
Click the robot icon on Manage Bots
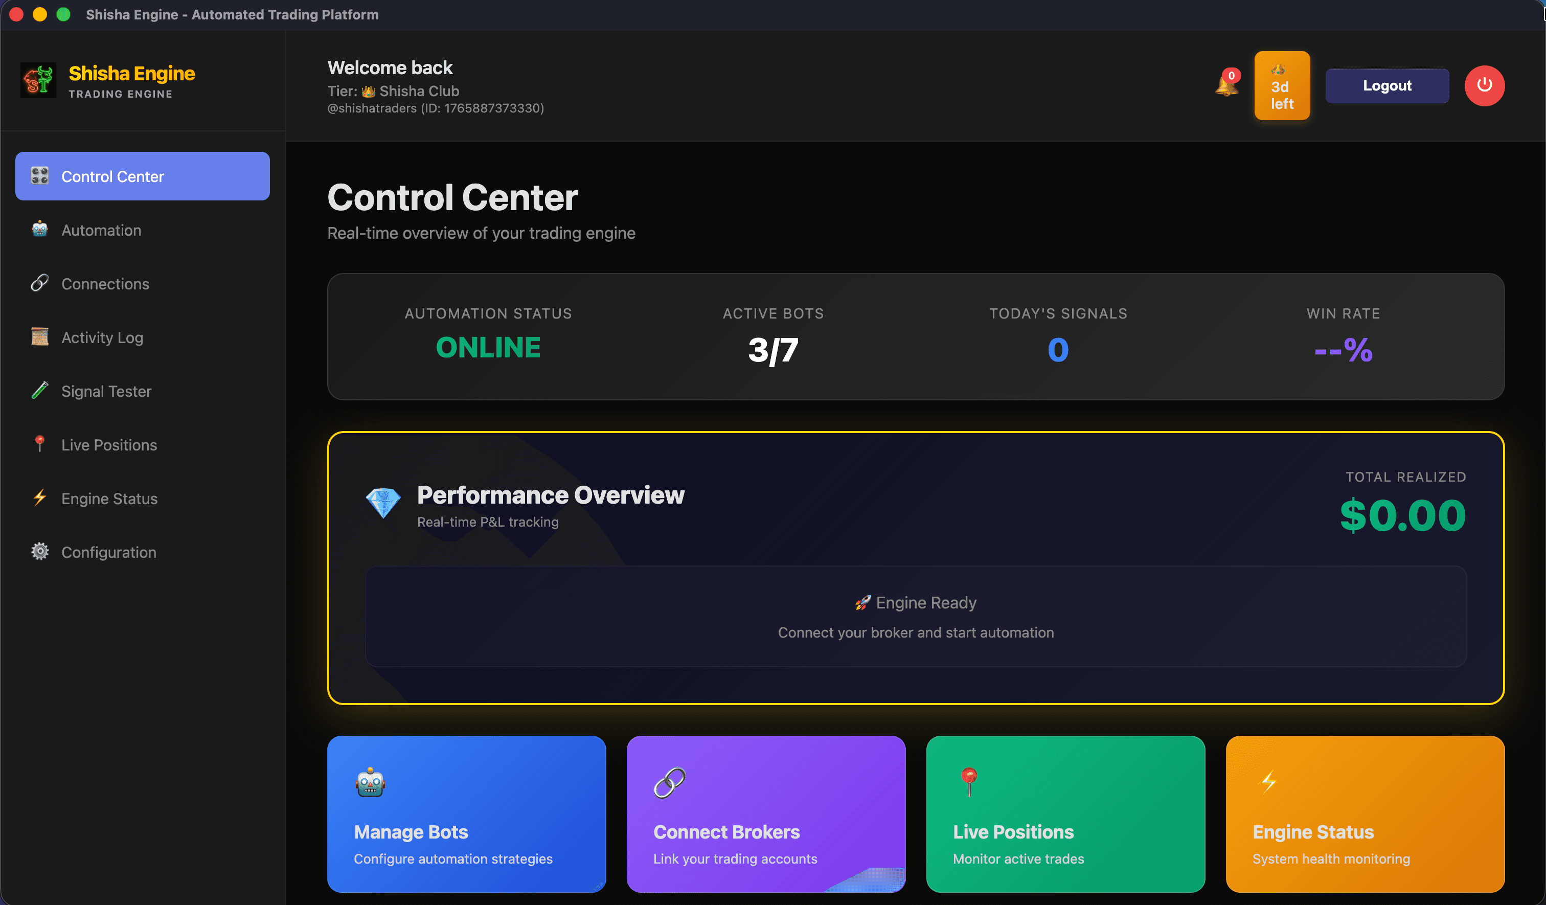click(370, 782)
